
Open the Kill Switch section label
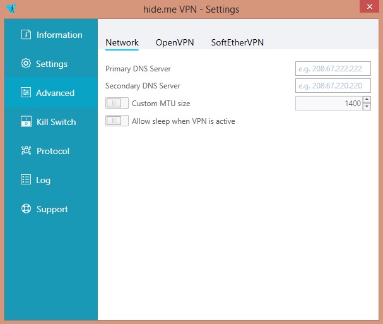tap(56, 122)
